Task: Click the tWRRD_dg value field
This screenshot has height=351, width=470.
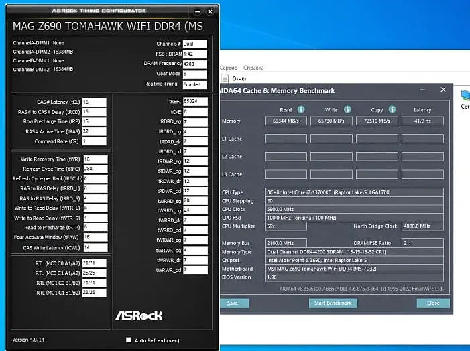Action: point(195,210)
